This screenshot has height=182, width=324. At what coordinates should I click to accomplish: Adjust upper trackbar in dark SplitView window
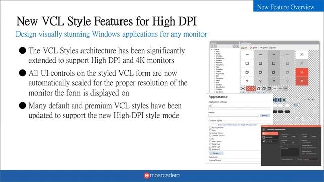pos(309,148)
